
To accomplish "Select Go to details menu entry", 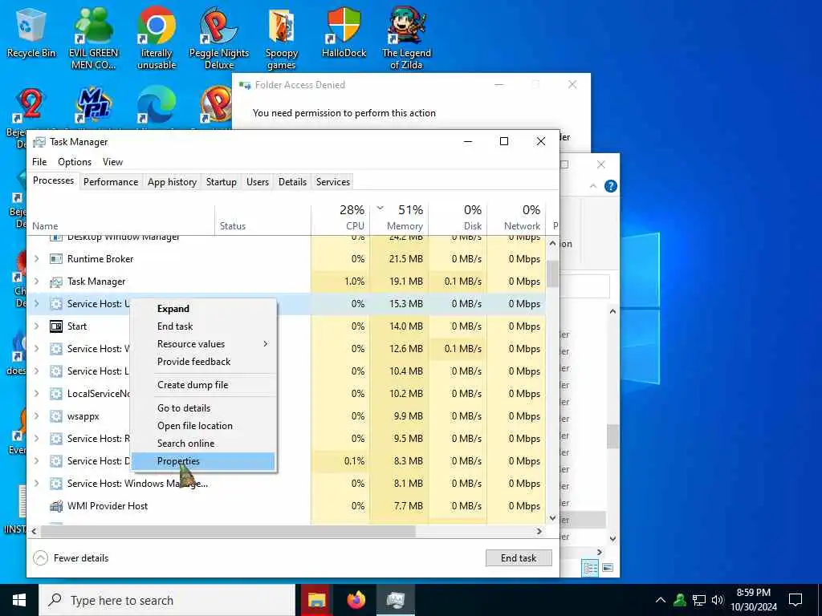I will point(203,408).
